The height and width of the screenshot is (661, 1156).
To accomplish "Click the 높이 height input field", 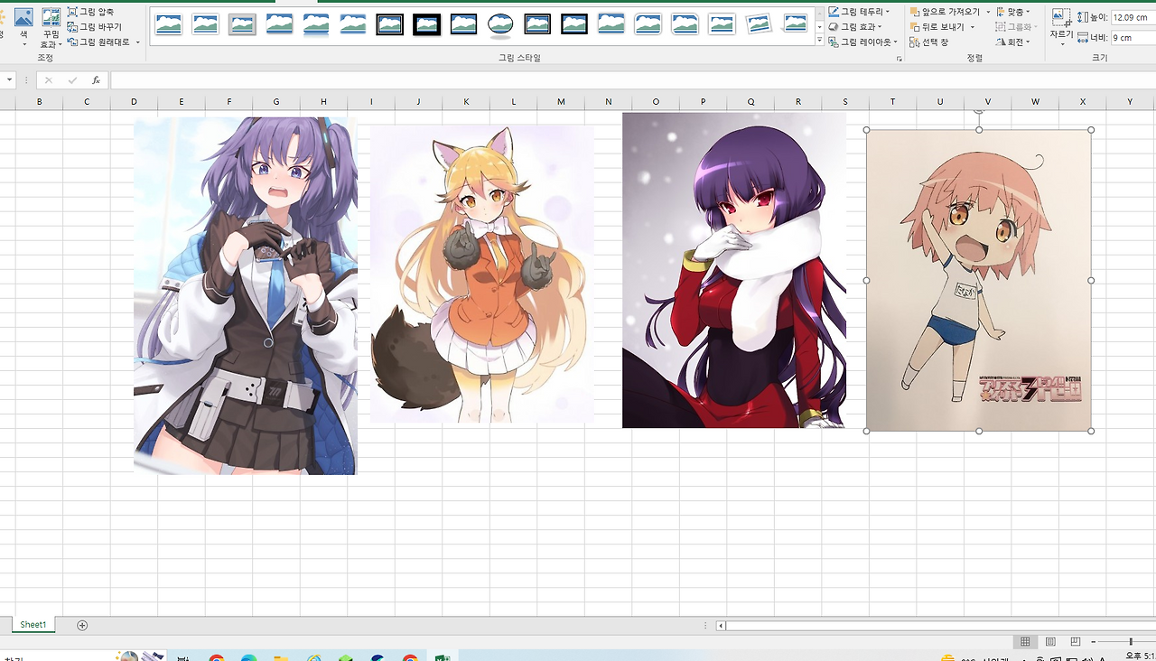I will [x=1131, y=17].
